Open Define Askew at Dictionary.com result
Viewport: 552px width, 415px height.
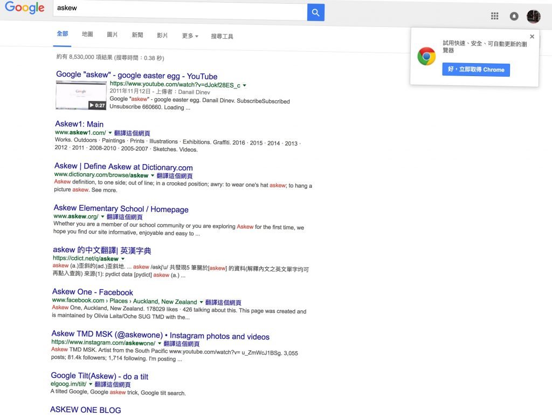click(x=123, y=167)
